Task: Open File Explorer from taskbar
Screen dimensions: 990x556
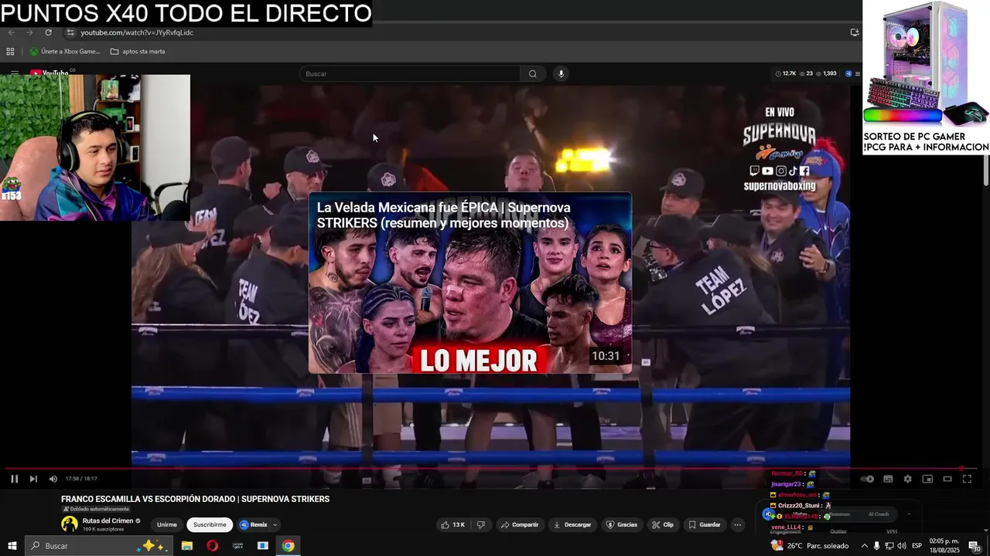Action: pyautogui.click(x=187, y=546)
